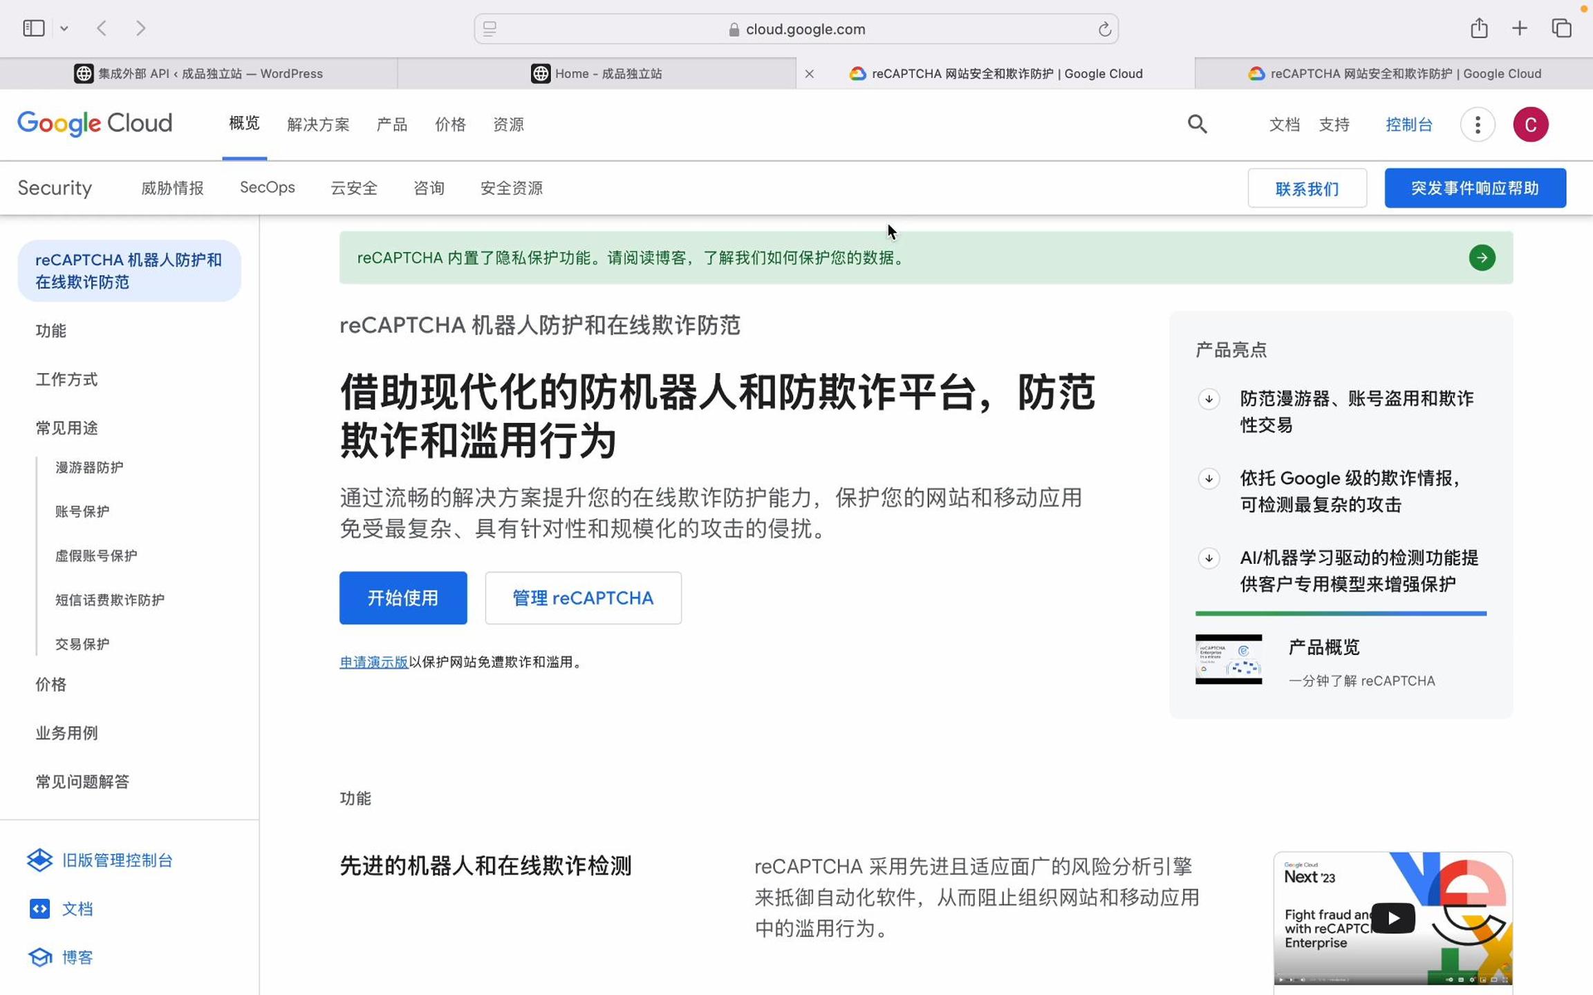Open 旧版管理控制台 link
The image size is (1593, 995).
coord(100,860)
